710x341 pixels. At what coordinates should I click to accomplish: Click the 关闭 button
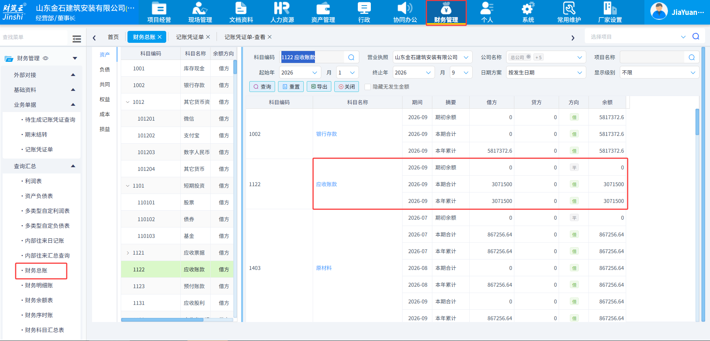tap(347, 87)
